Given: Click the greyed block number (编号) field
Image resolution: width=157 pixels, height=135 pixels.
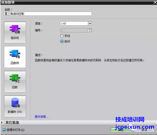Looking at the screenshot, I should (x=74, y=30).
